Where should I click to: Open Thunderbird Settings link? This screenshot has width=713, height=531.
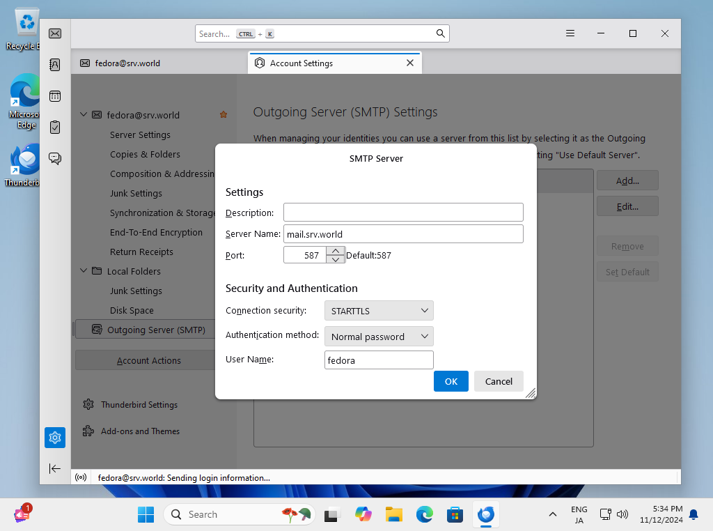[139, 404]
